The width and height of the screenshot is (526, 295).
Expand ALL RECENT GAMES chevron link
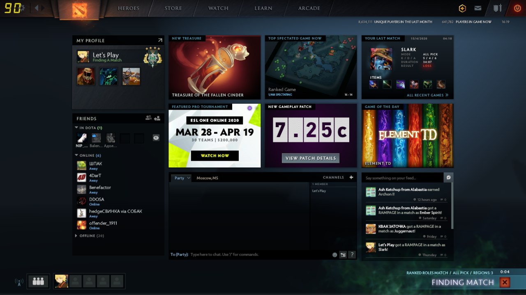tap(427, 95)
